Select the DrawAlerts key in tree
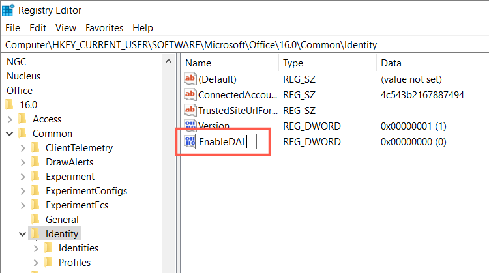The width and height of the screenshot is (489, 273). tap(69, 162)
